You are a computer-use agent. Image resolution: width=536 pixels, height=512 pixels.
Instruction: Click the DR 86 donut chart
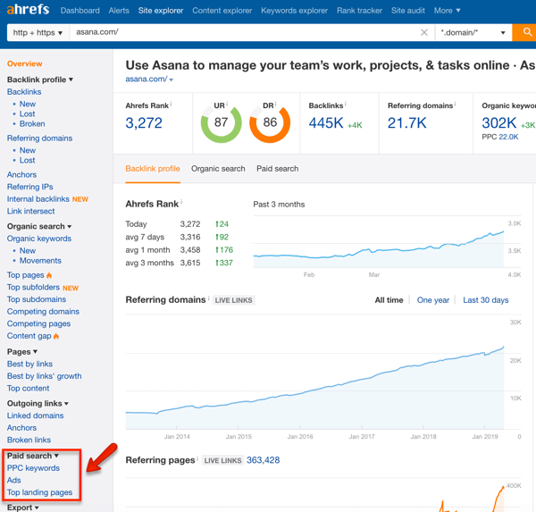point(269,122)
